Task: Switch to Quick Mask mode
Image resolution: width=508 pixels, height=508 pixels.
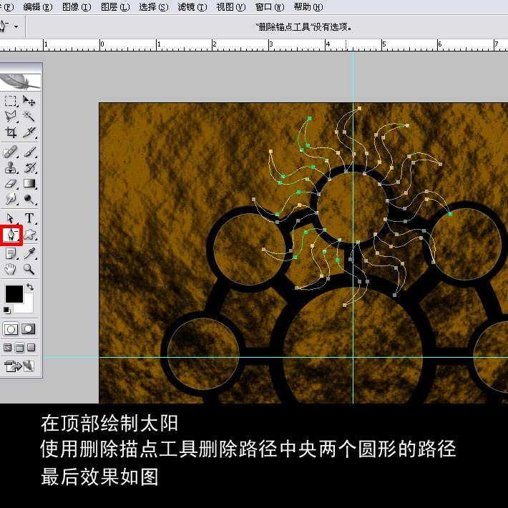Action: point(29,329)
